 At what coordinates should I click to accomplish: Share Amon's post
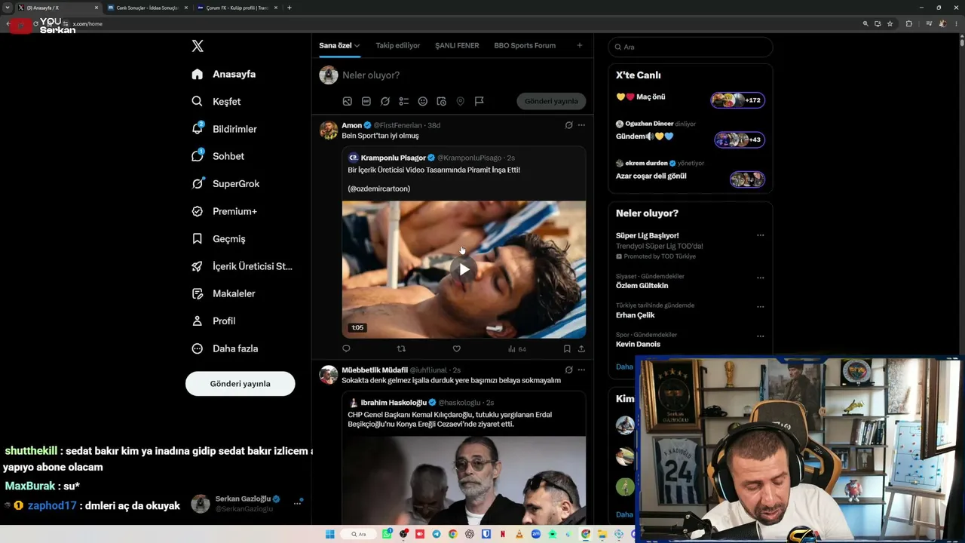click(x=581, y=348)
